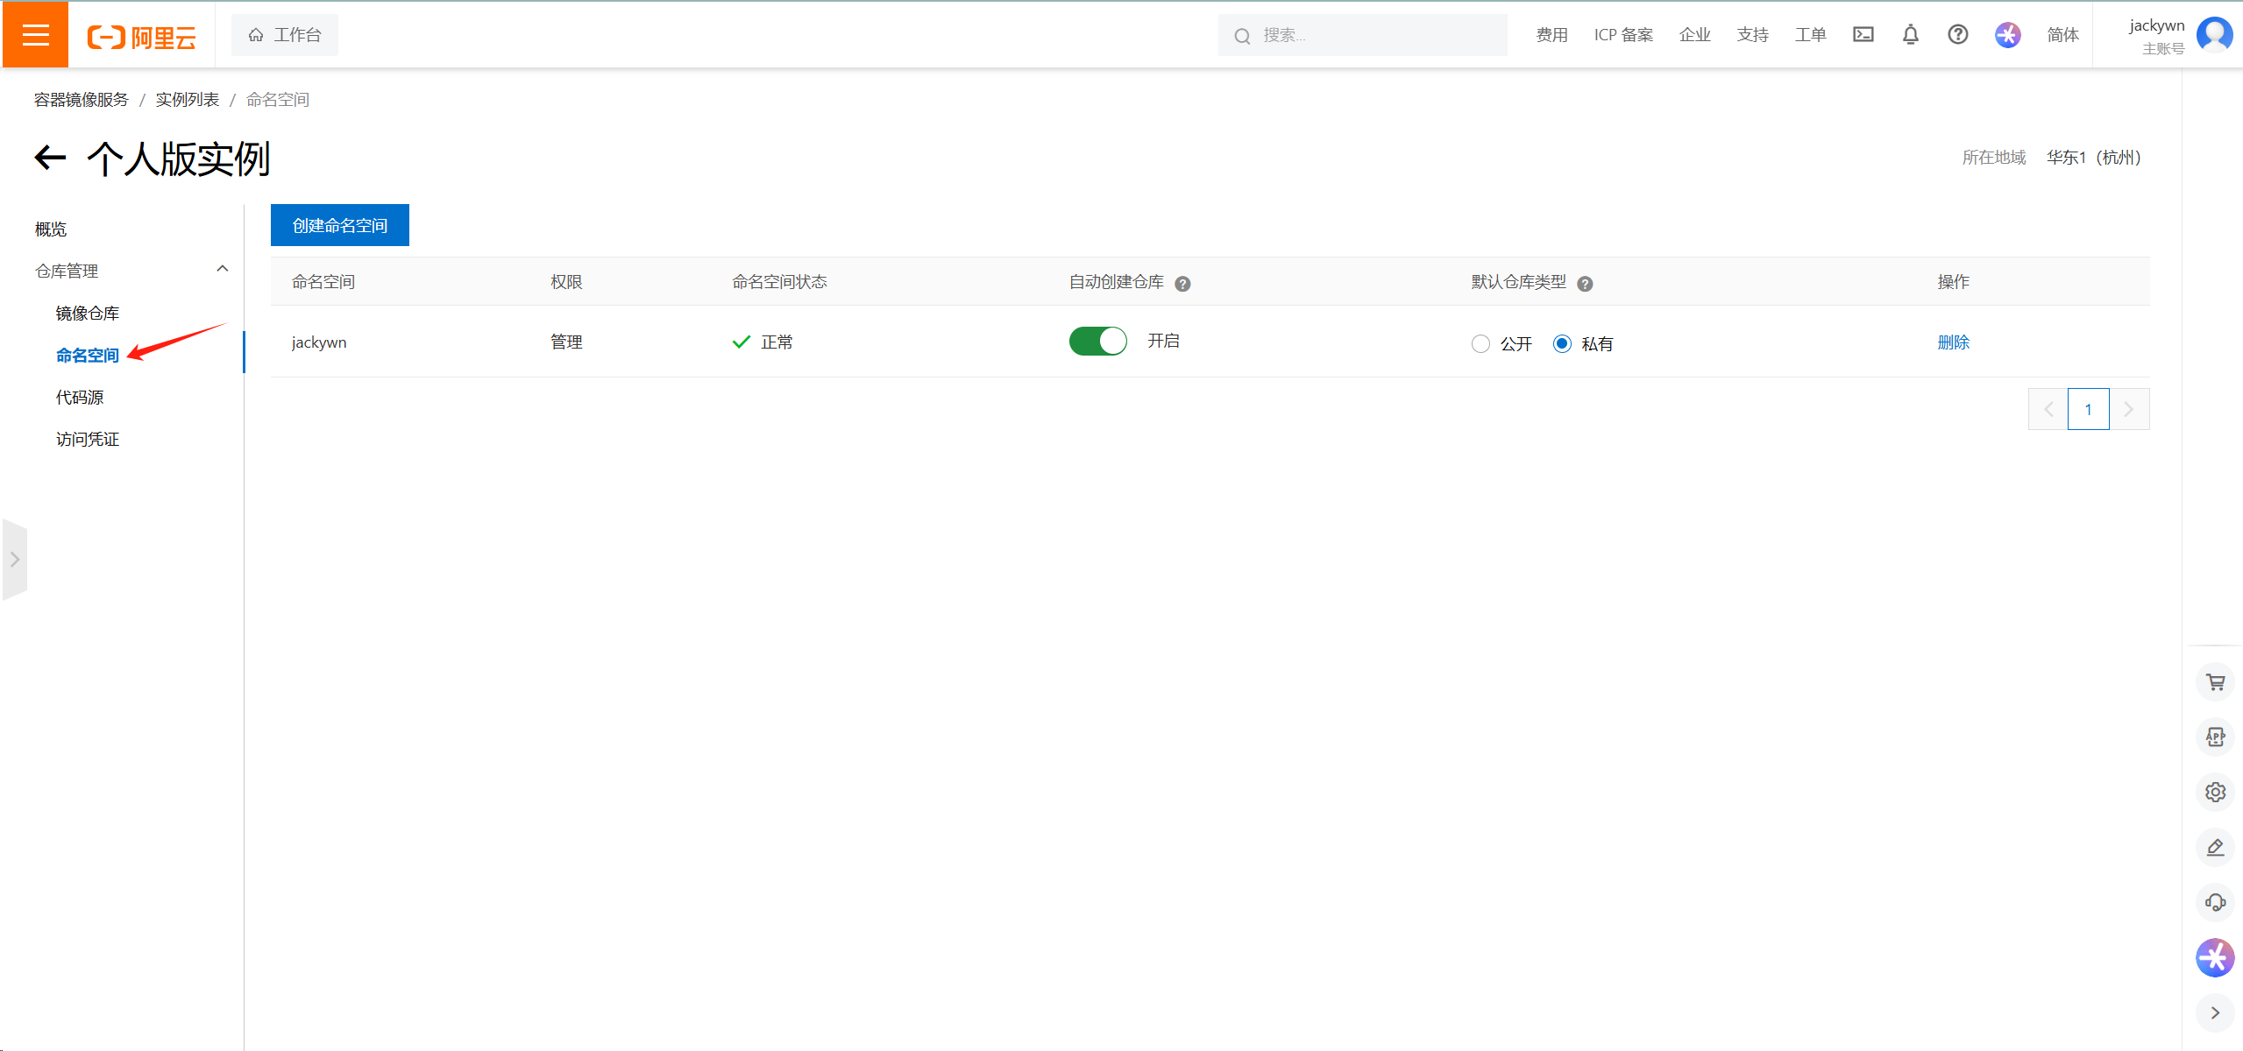Open the help question mark icon in header
The width and height of the screenshot is (2243, 1051).
point(1958,34)
